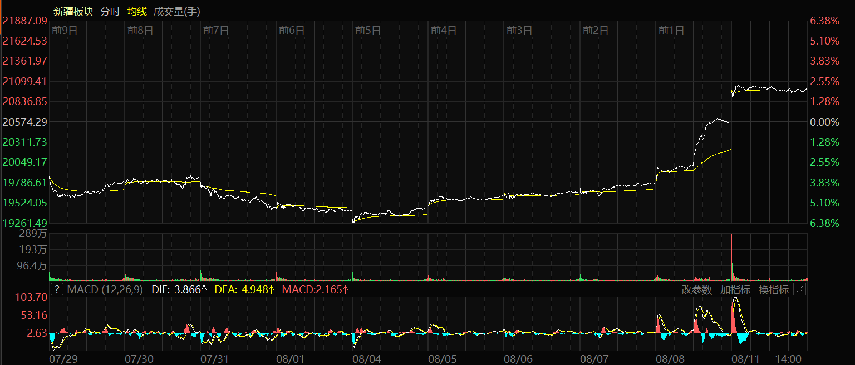Open 换指标 to switch indicator
The height and width of the screenshot is (365, 855).
pyautogui.click(x=773, y=289)
